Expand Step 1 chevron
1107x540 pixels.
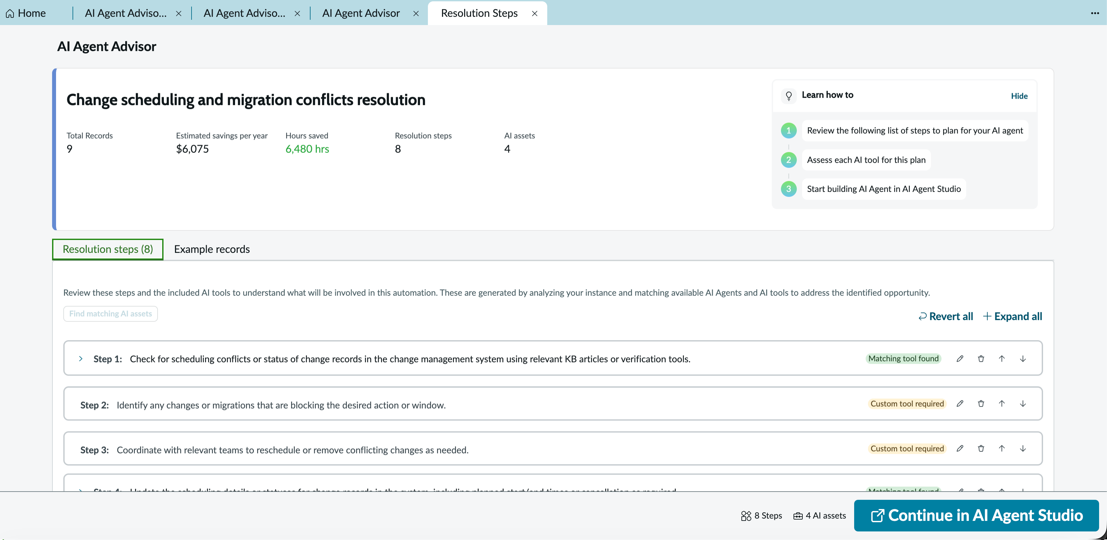[81, 359]
